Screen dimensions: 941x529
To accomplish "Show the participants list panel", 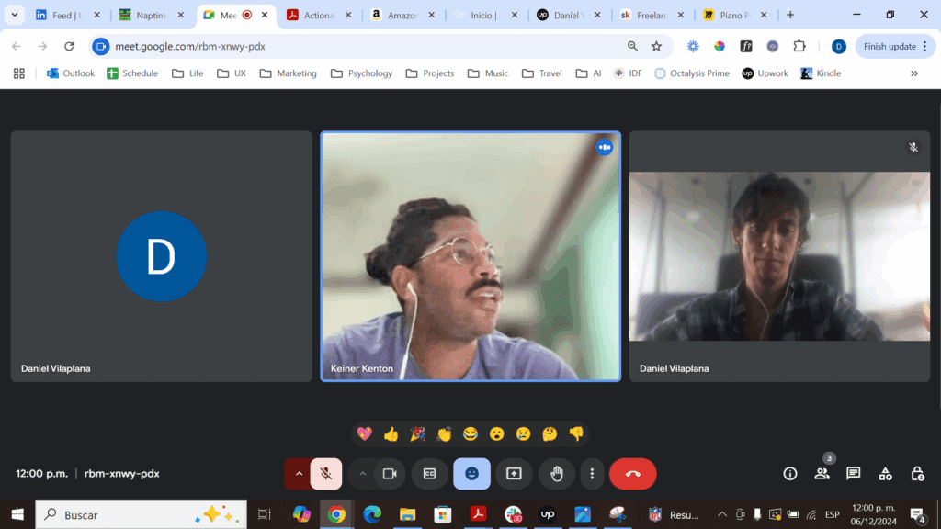I will click(x=822, y=474).
